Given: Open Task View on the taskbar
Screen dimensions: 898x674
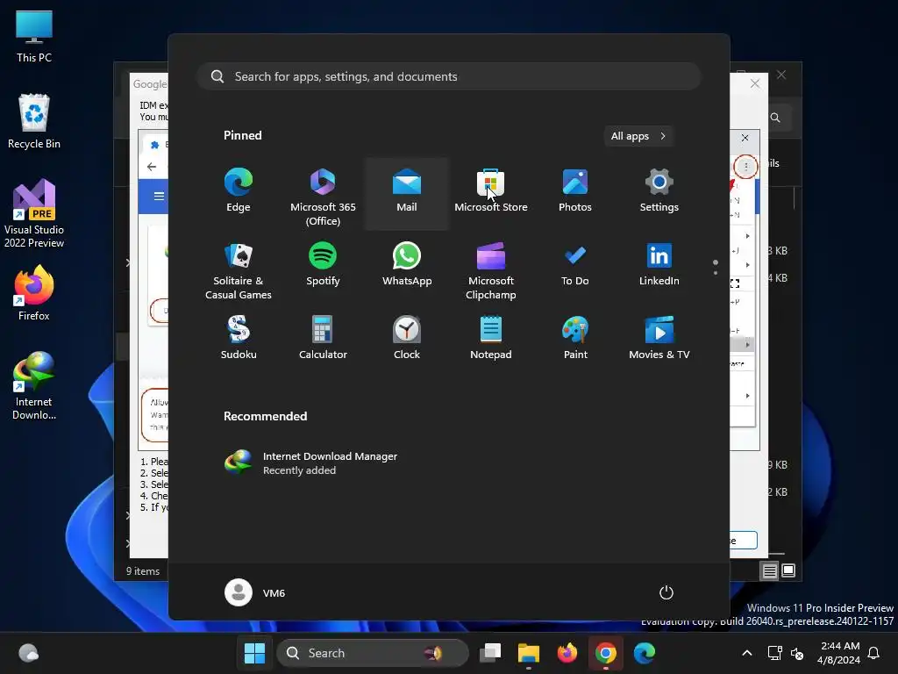Looking at the screenshot, I should (x=490, y=653).
